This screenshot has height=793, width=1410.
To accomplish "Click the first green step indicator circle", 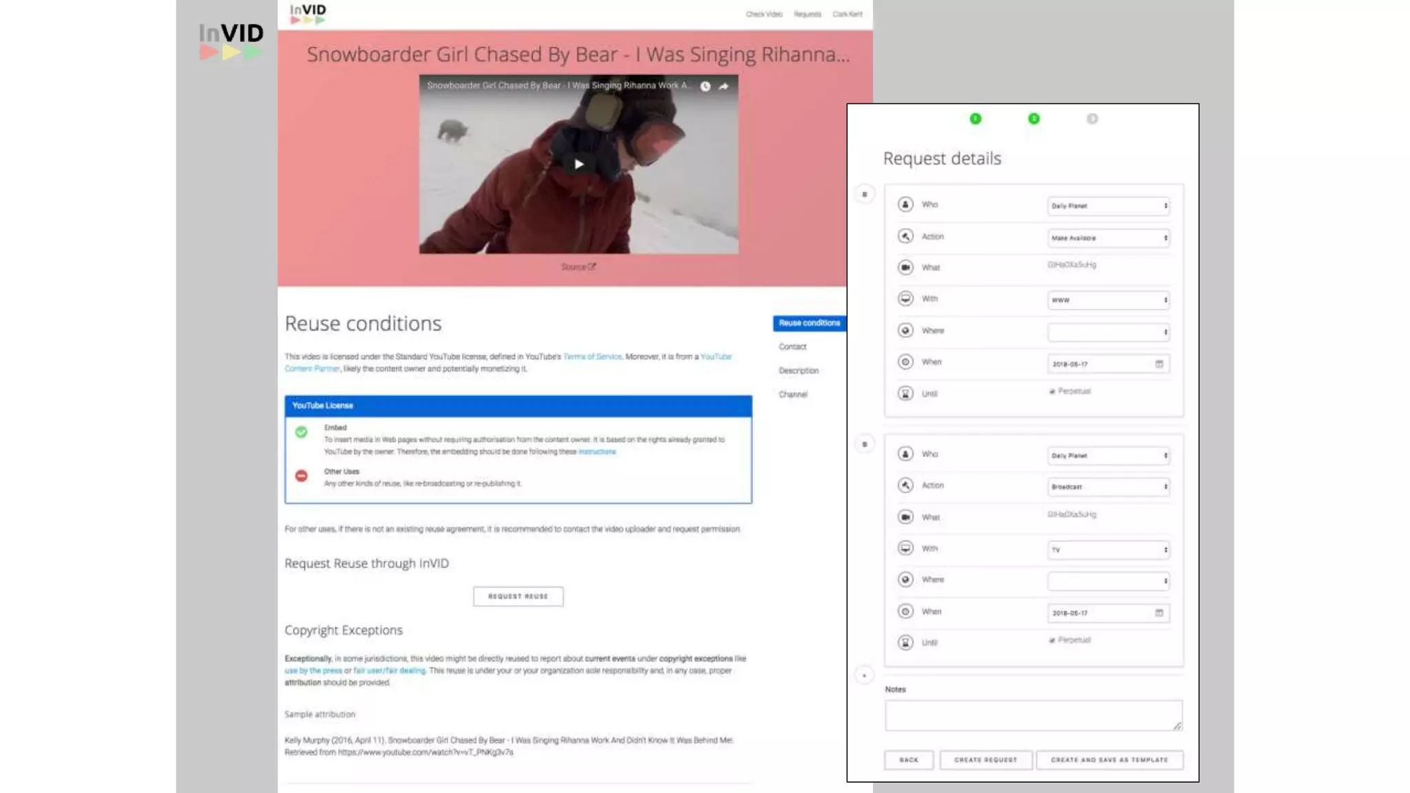I will pyautogui.click(x=975, y=119).
